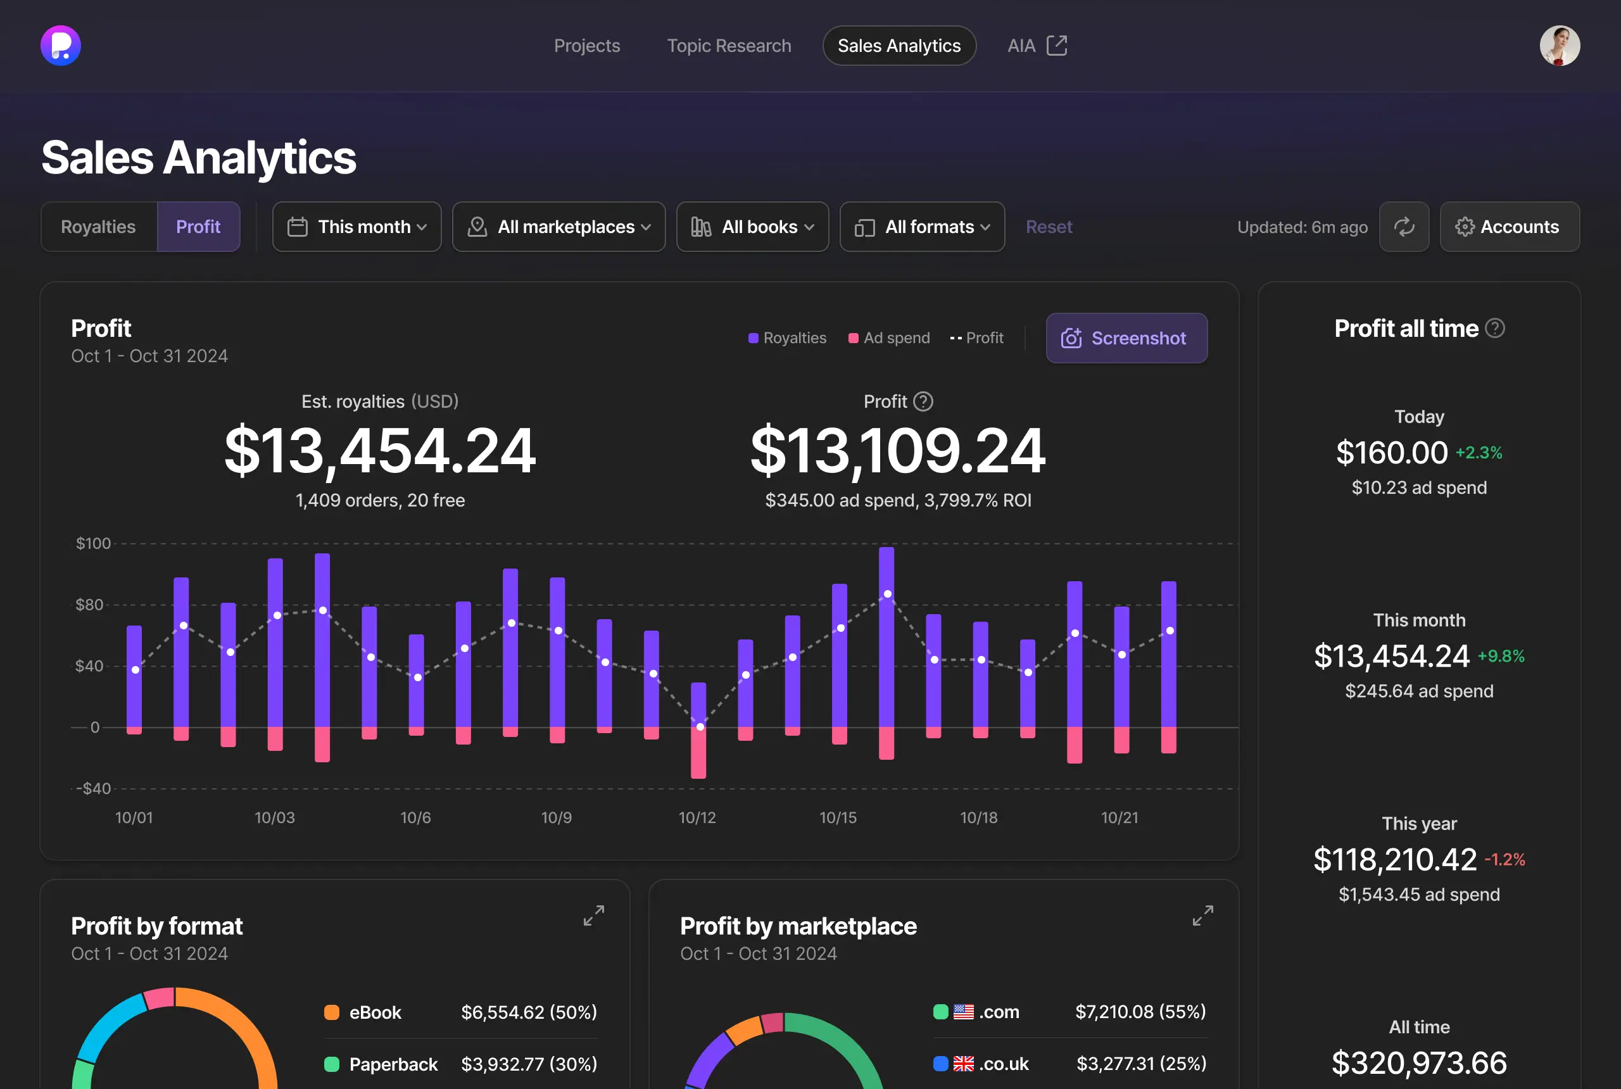Click the eBook orange legend dot

tap(331, 1012)
